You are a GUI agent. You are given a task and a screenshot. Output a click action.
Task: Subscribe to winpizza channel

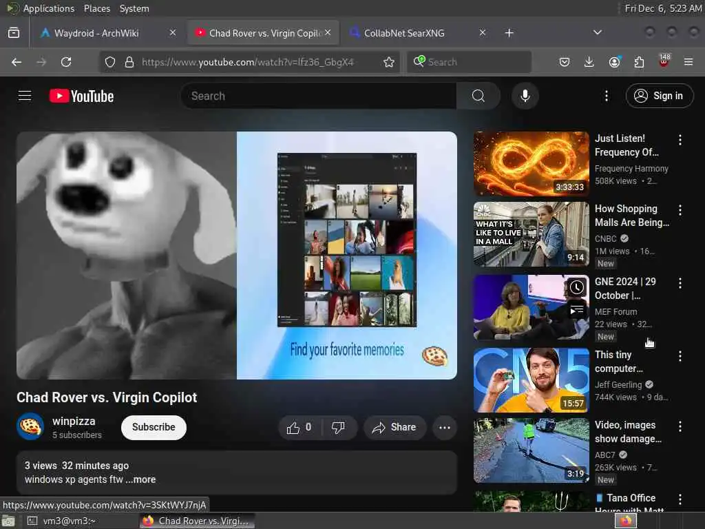click(154, 427)
